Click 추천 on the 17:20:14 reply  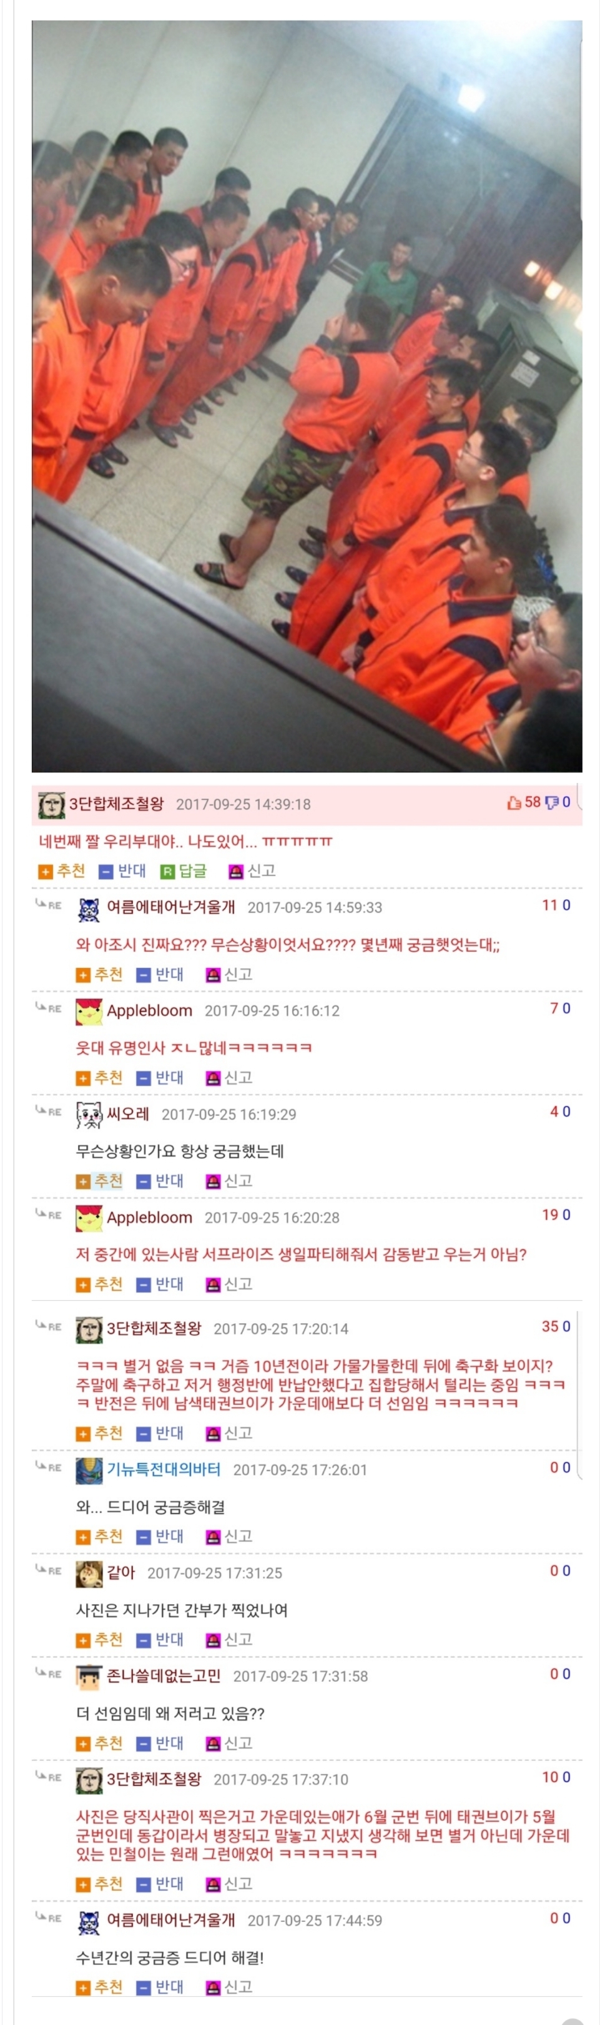coord(99,1433)
